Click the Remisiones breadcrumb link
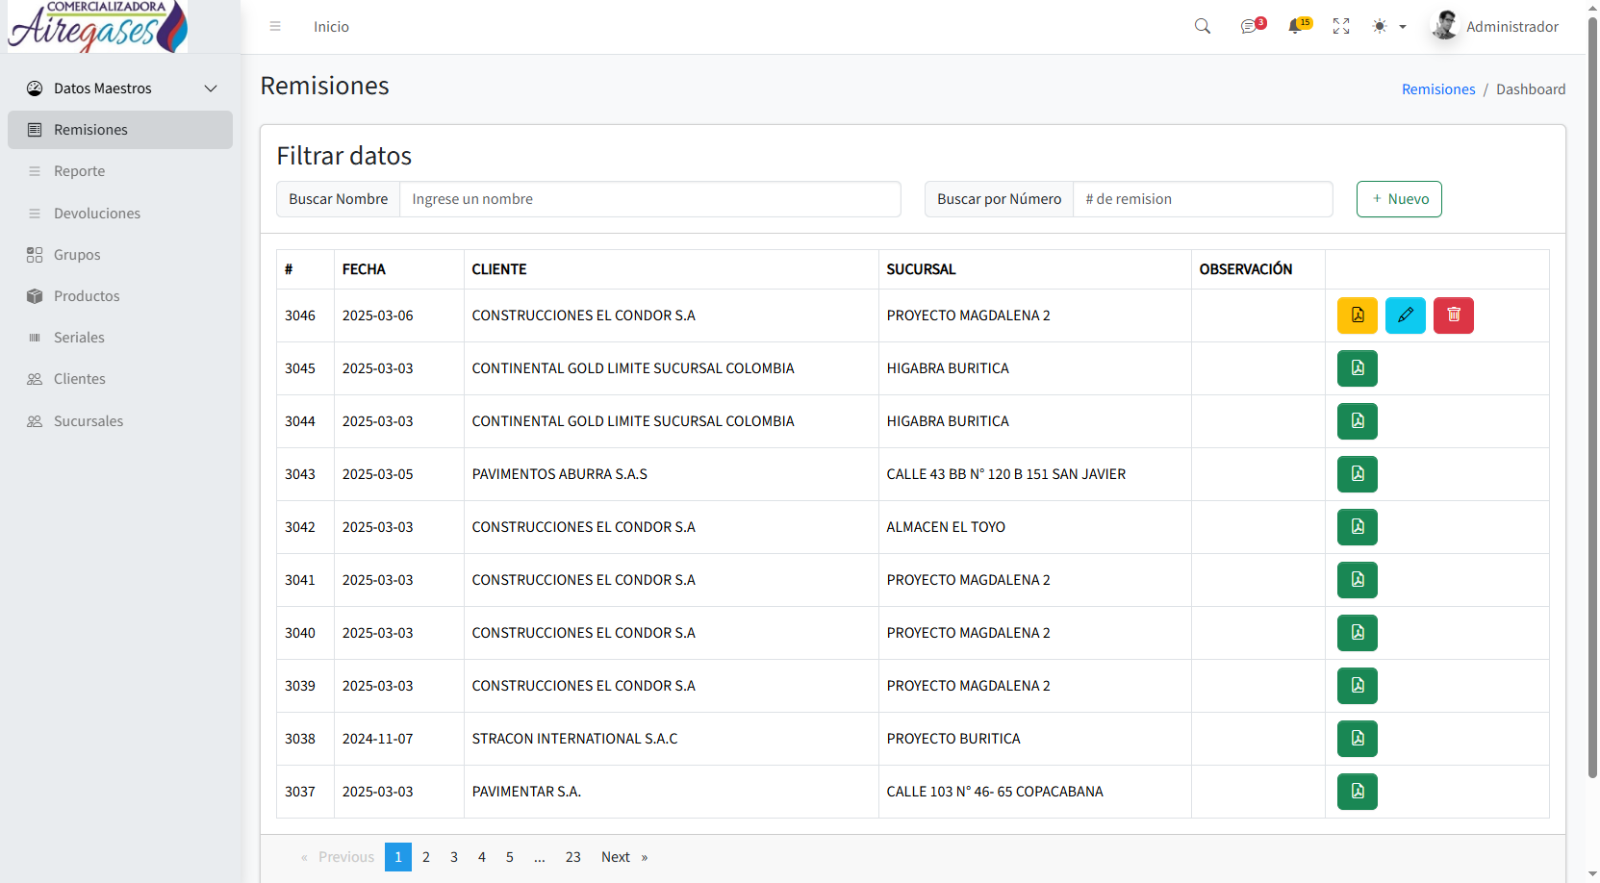 coord(1437,89)
